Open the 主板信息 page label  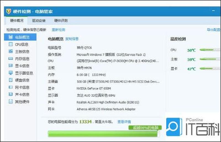click(x=22, y=52)
